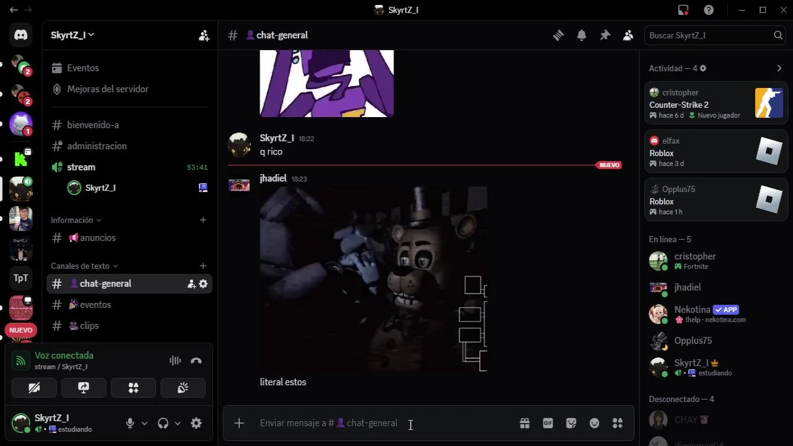Viewport: 793px width, 446px height.
Task: Open emoji picker
Action: click(594, 423)
